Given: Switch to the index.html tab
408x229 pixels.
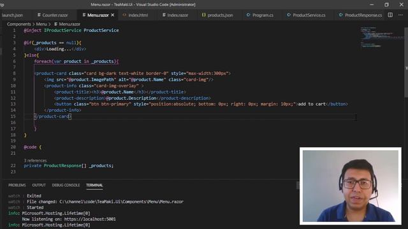Looking at the screenshot, I should (x=138, y=15).
